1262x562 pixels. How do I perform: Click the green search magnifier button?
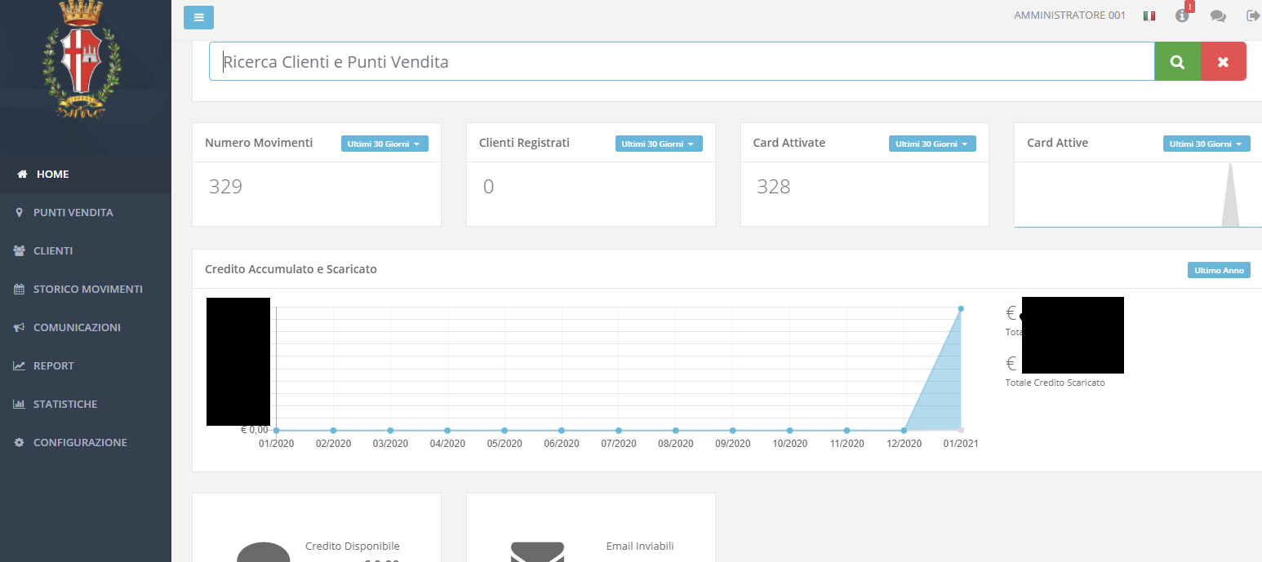click(1177, 62)
